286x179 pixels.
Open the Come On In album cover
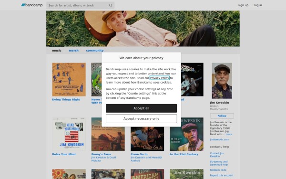147,139
